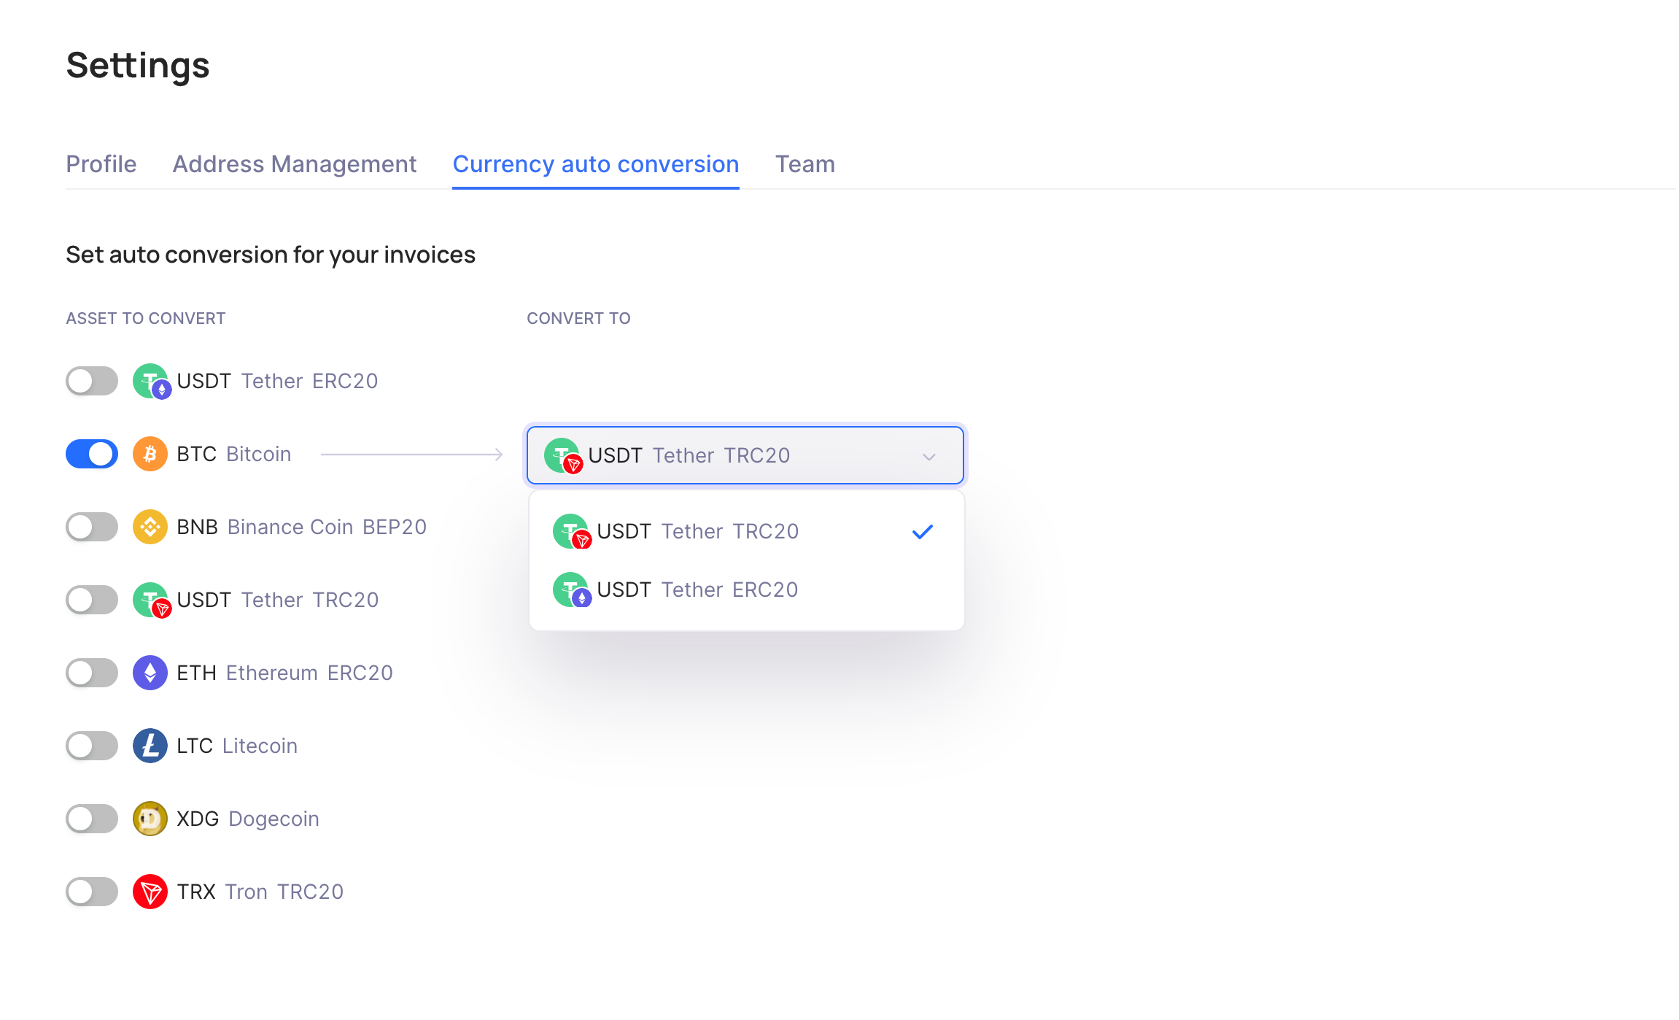Click the Dogecoin XDG icon
The width and height of the screenshot is (1679, 1020).
pos(150,819)
